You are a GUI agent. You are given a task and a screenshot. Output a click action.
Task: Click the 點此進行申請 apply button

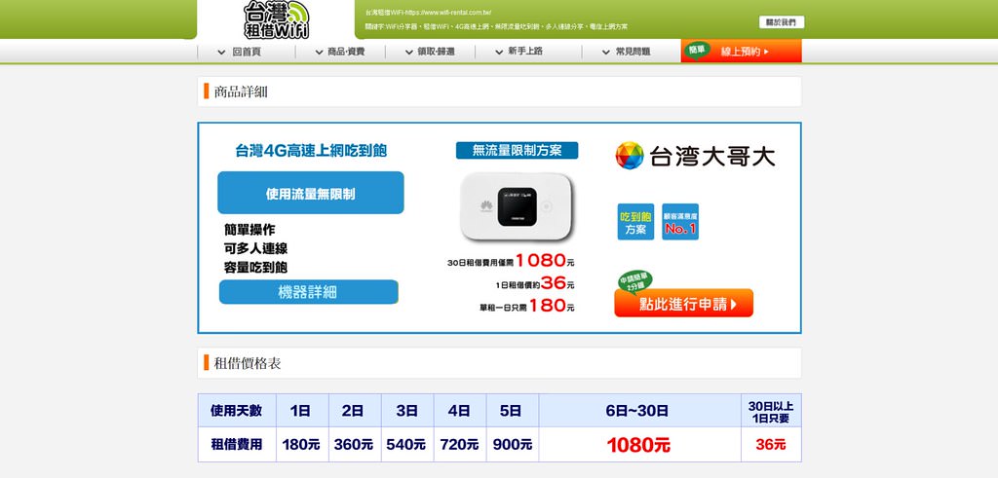tap(683, 303)
